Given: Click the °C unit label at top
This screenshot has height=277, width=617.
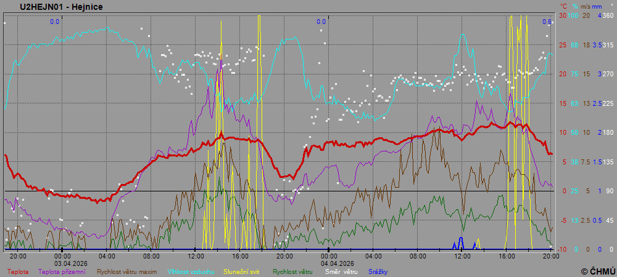Looking at the screenshot, I should pos(563,7).
